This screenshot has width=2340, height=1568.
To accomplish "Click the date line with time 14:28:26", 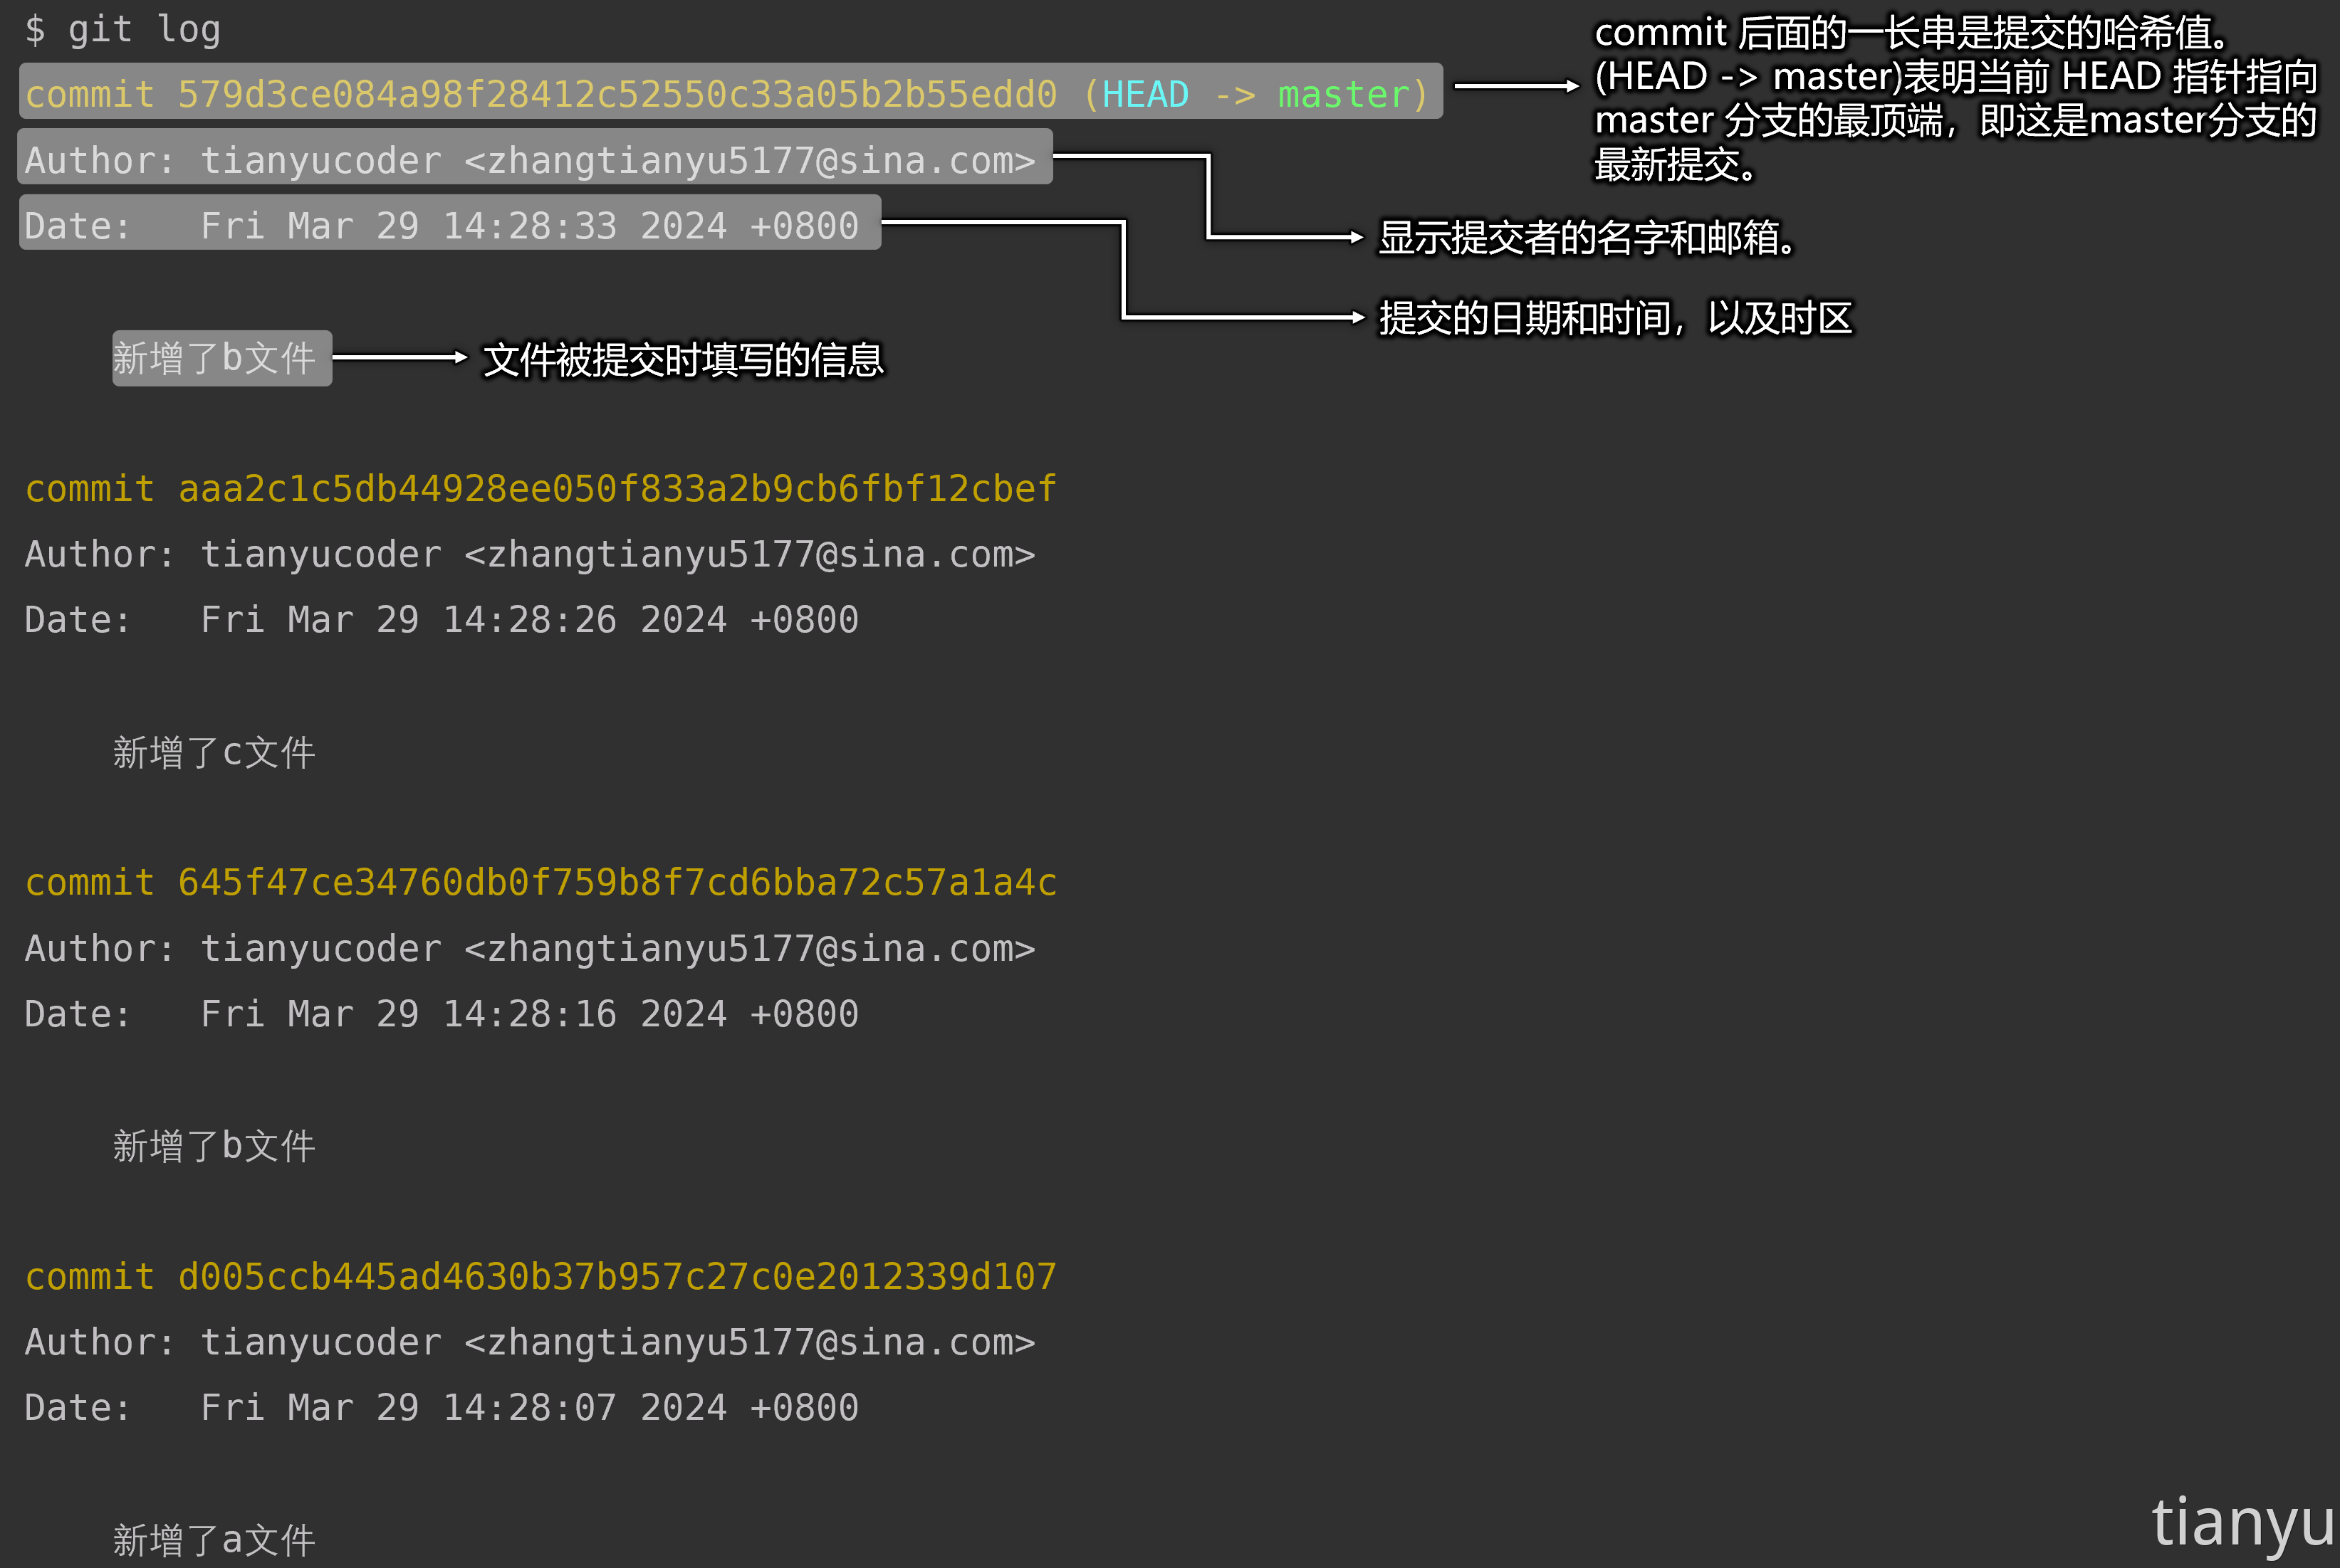I will (442, 620).
